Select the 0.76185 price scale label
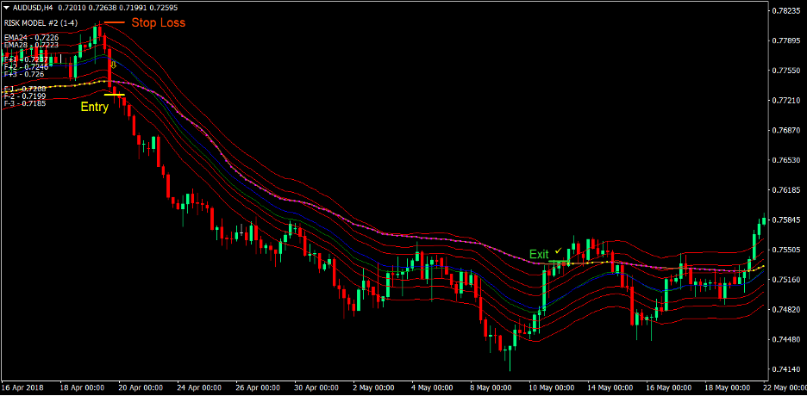The width and height of the screenshot is (807, 396). click(x=787, y=190)
